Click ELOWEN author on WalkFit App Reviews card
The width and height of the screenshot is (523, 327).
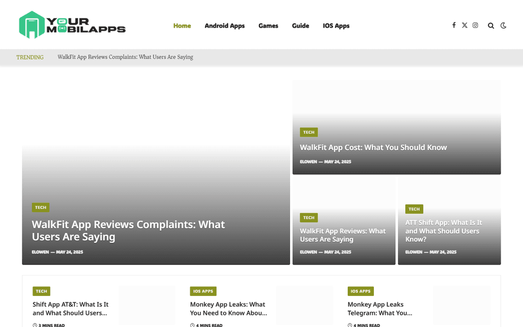click(x=308, y=252)
